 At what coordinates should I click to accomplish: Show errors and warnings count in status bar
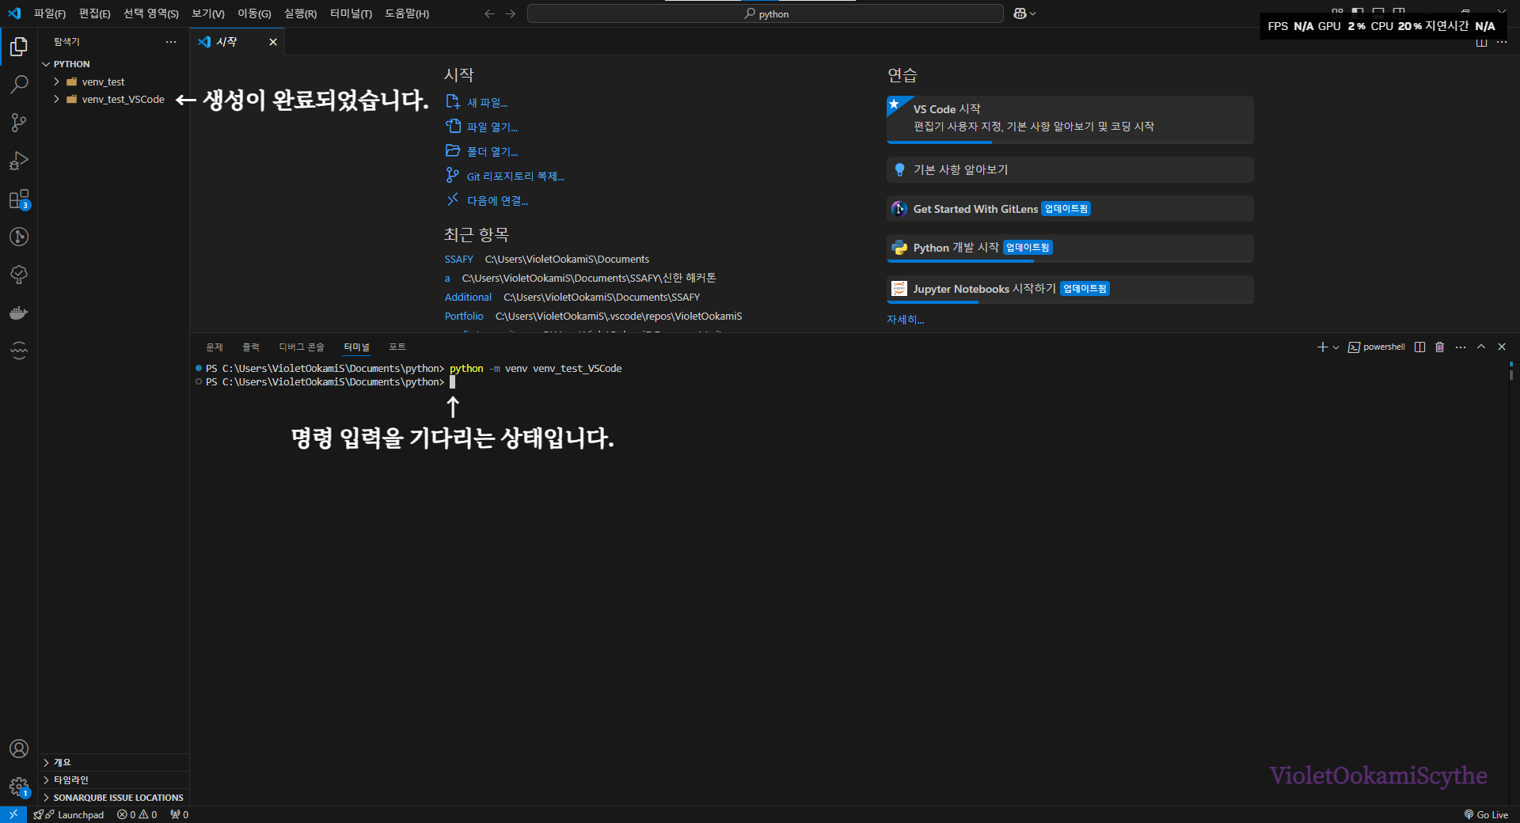(137, 814)
